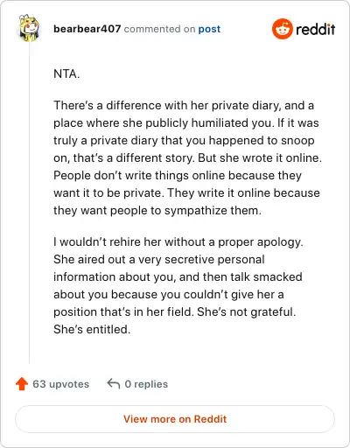Click the vertical comment thread line

(x=30, y=203)
